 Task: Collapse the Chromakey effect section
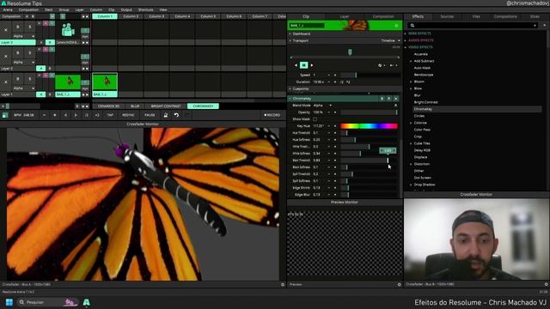290,99
